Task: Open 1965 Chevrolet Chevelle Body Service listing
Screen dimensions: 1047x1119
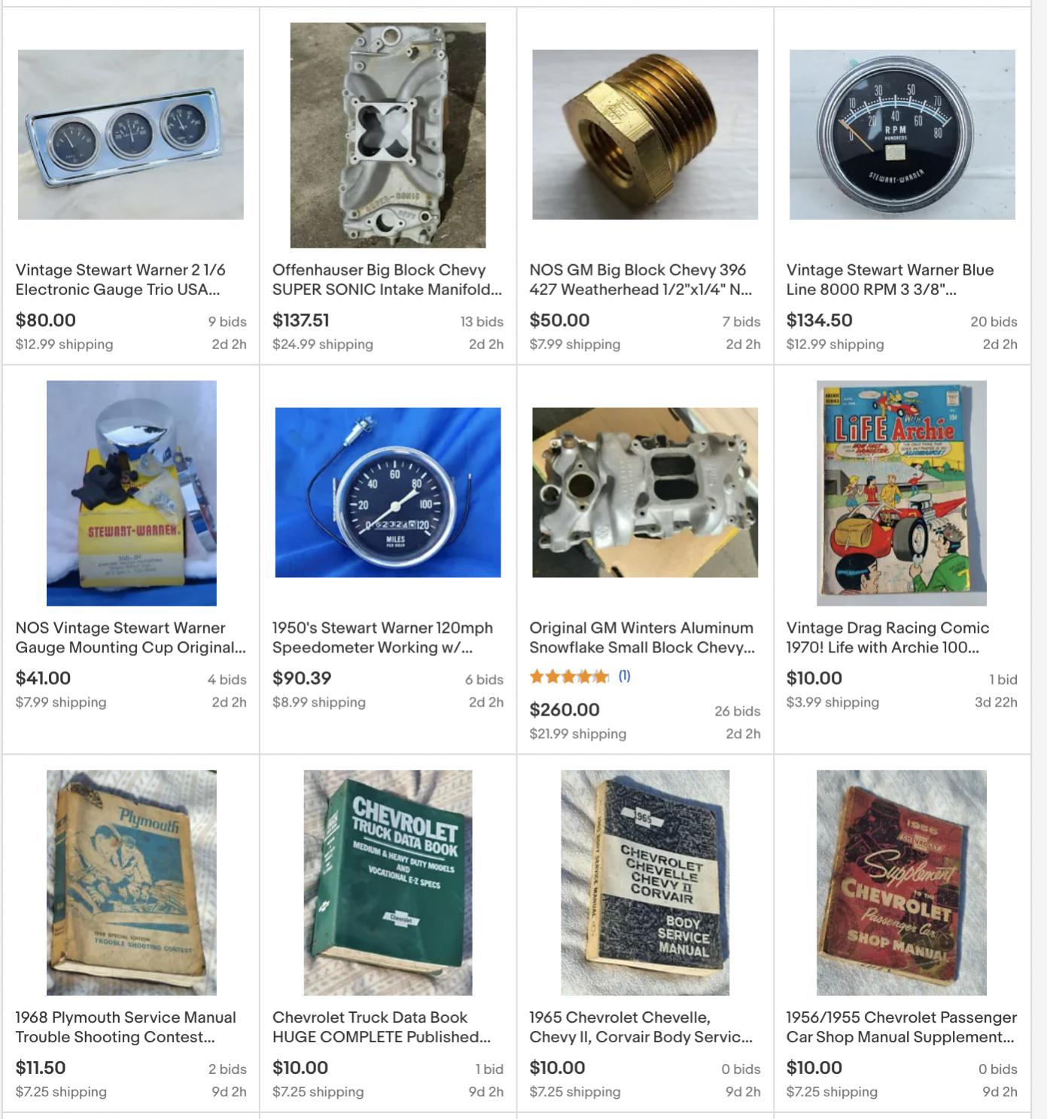Action: (x=641, y=1027)
